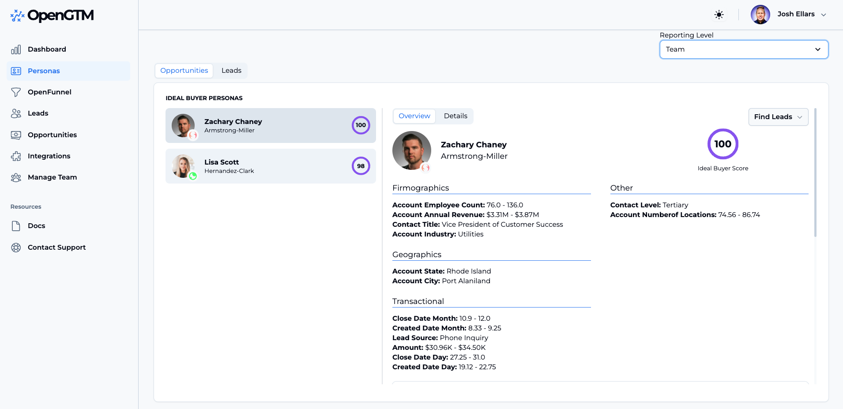This screenshot has width=843, height=409.
Task: Select the Overview tab
Action: (x=414, y=116)
